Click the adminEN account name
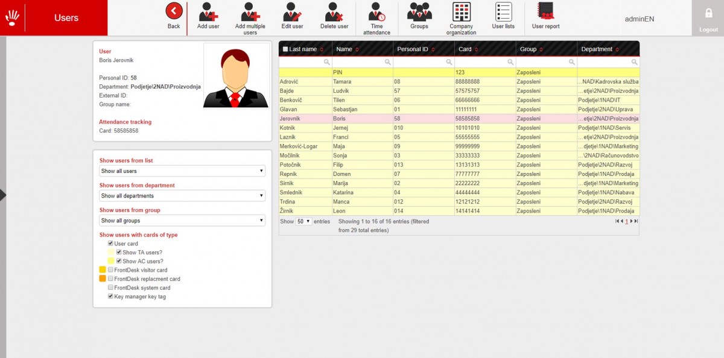 640,19
